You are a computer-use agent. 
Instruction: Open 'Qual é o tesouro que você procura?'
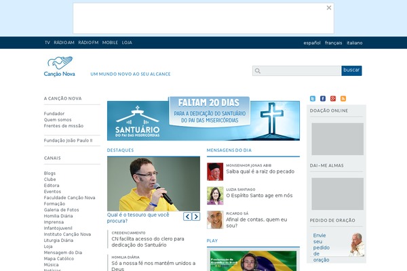(138, 218)
